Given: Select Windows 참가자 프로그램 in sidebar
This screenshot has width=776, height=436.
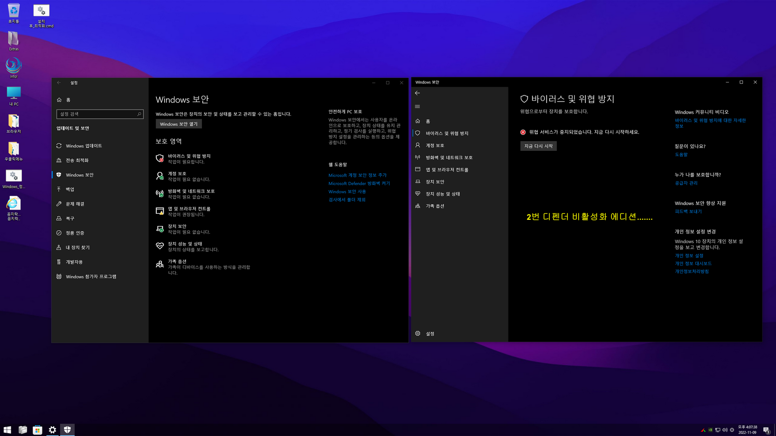Looking at the screenshot, I should (x=100, y=277).
